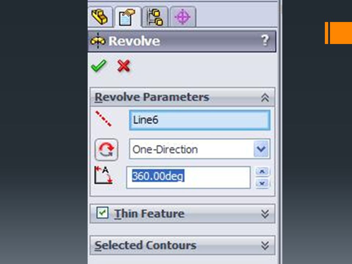Cancel the revolve with red X

(x=124, y=66)
